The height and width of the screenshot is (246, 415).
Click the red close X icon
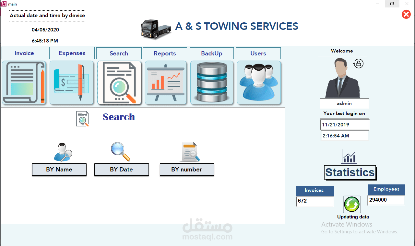[x=406, y=14]
